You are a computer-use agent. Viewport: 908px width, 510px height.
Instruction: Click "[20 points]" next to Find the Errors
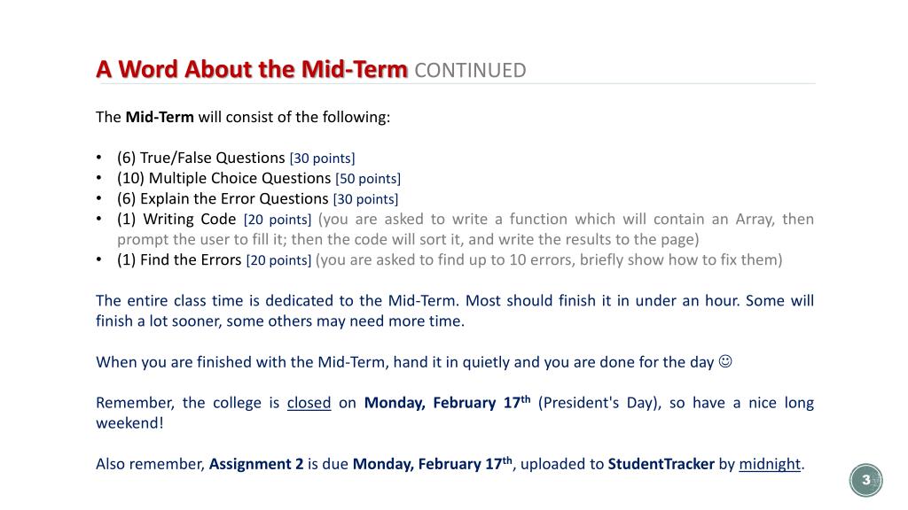click(x=278, y=260)
